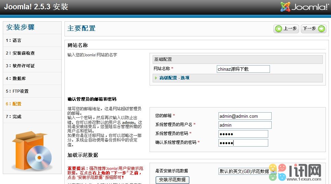Open step 5: FTP设置

[x=17, y=91]
